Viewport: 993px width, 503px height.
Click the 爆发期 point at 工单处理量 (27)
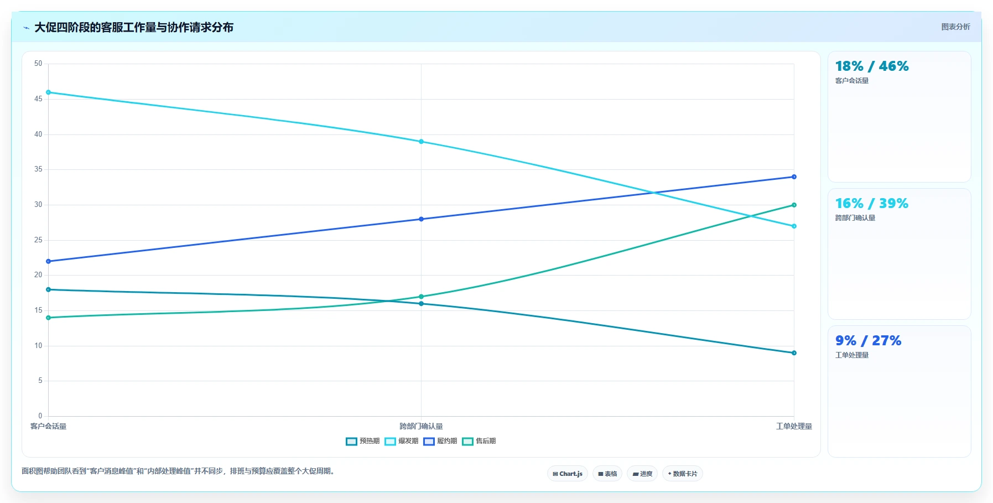tap(794, 226)
